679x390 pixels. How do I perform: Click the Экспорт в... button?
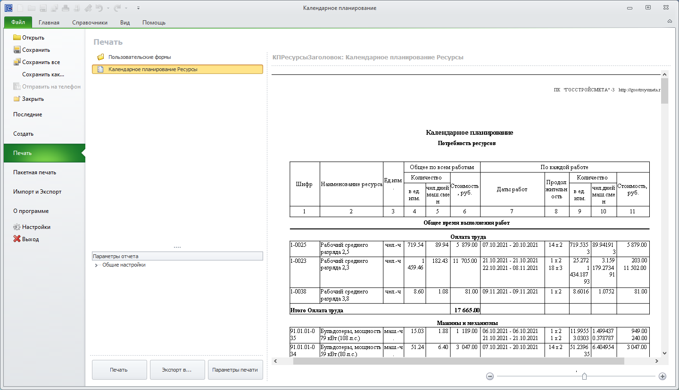pyautogui.click(x=177, y=370)
